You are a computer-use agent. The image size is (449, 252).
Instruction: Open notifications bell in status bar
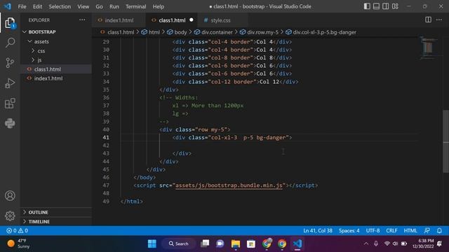439,230
